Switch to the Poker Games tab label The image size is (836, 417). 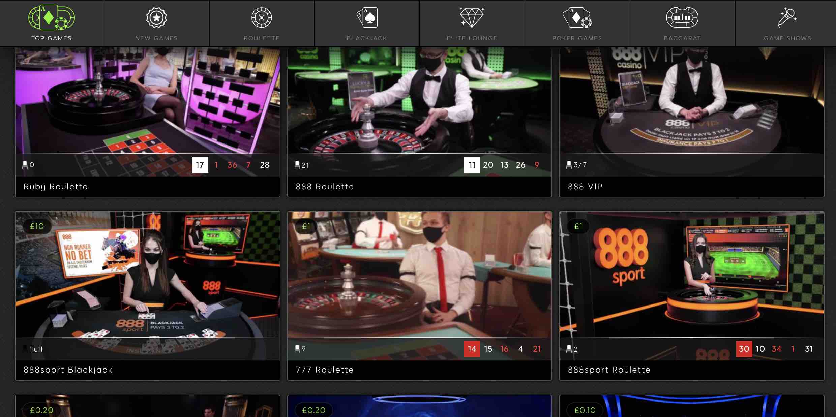pos(577,38)
